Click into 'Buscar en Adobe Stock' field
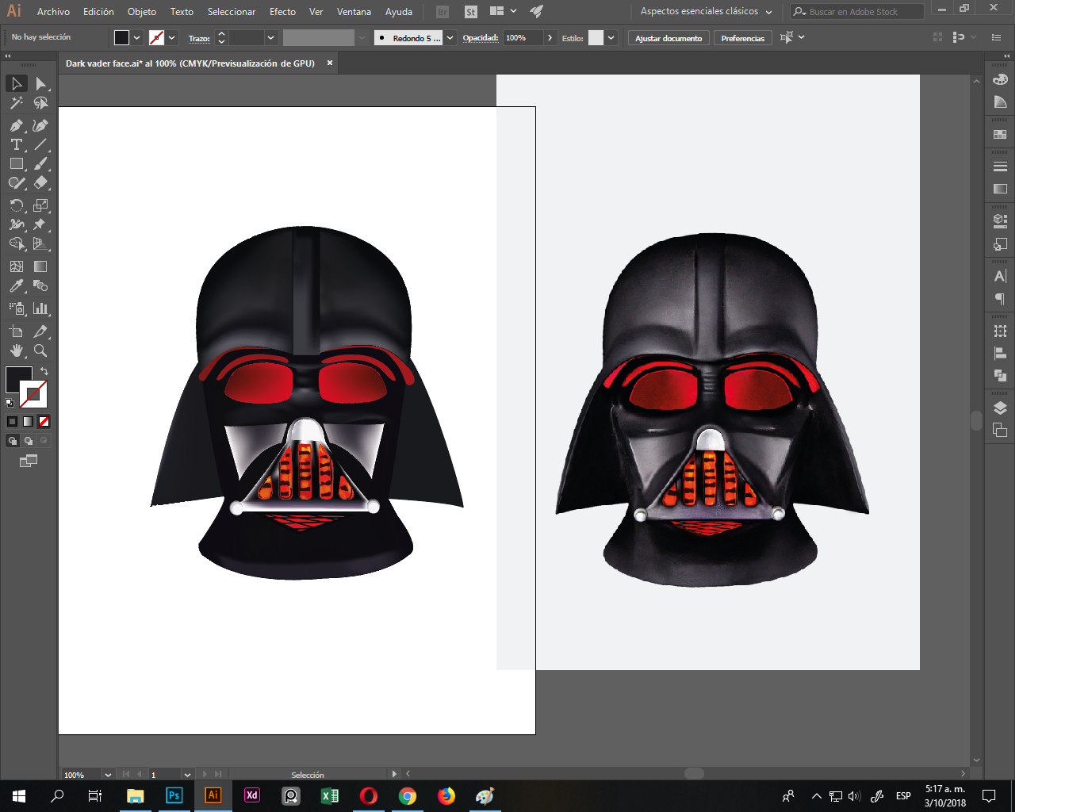This screenshot has width=1069, height=812. click(857, 11)
